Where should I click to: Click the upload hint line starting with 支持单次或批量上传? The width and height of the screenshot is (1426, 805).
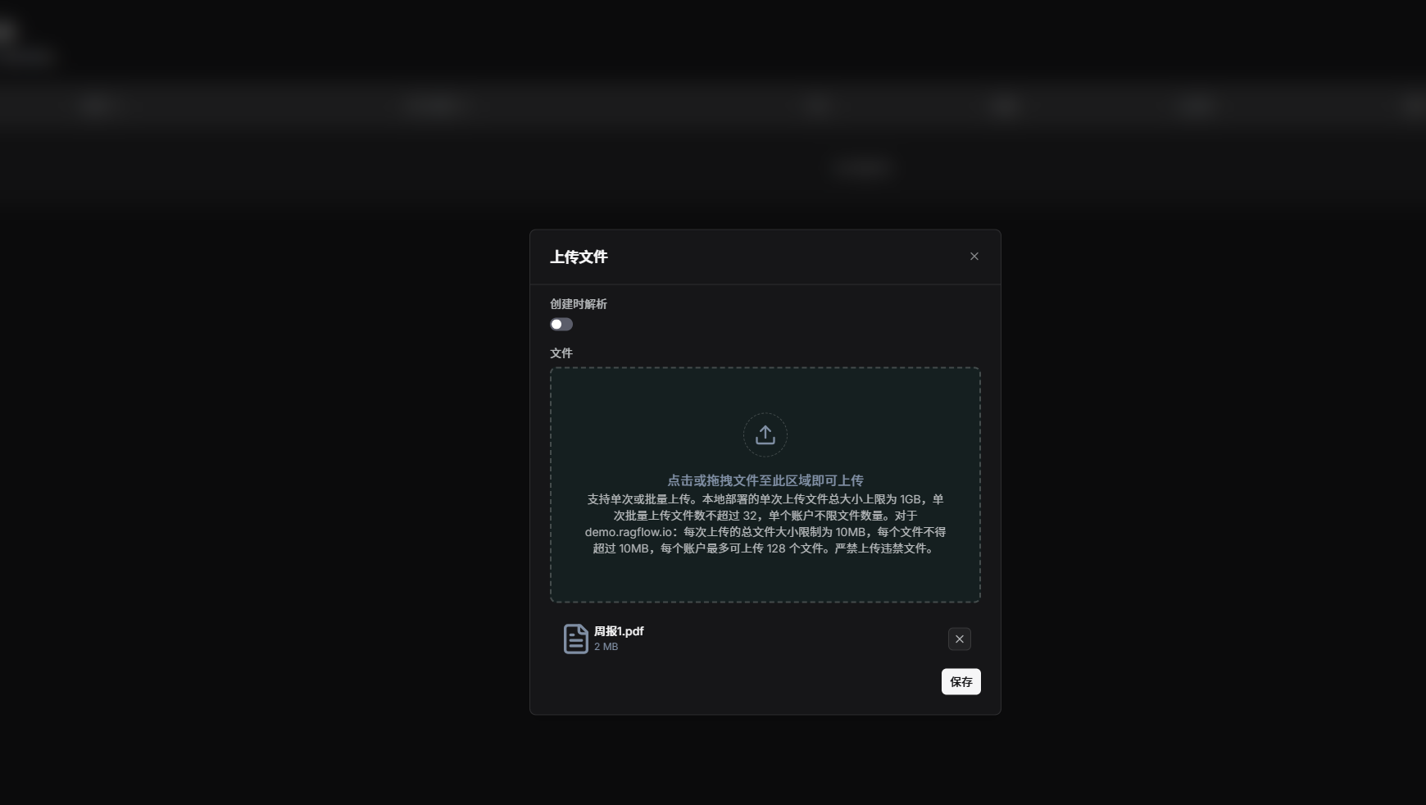[765, 499]
